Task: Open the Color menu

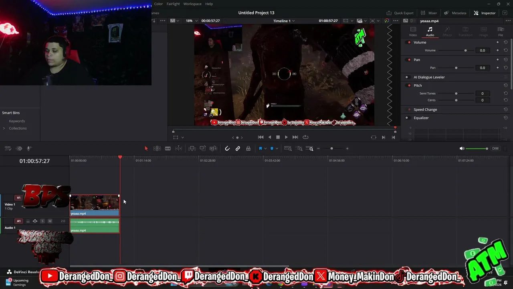Action: (x=159, y=4)
